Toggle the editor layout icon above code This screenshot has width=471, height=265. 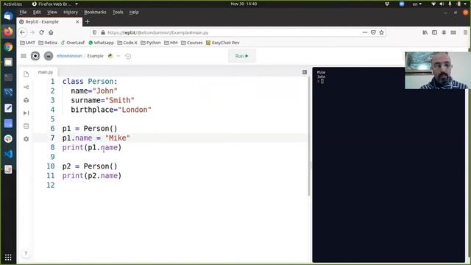pos(305,72)
